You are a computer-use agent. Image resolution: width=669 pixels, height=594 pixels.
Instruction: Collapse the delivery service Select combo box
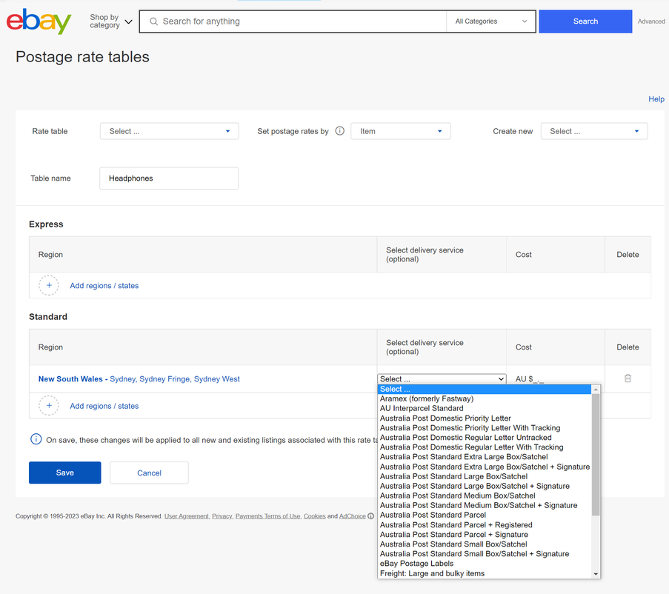(x=442, y=378)
